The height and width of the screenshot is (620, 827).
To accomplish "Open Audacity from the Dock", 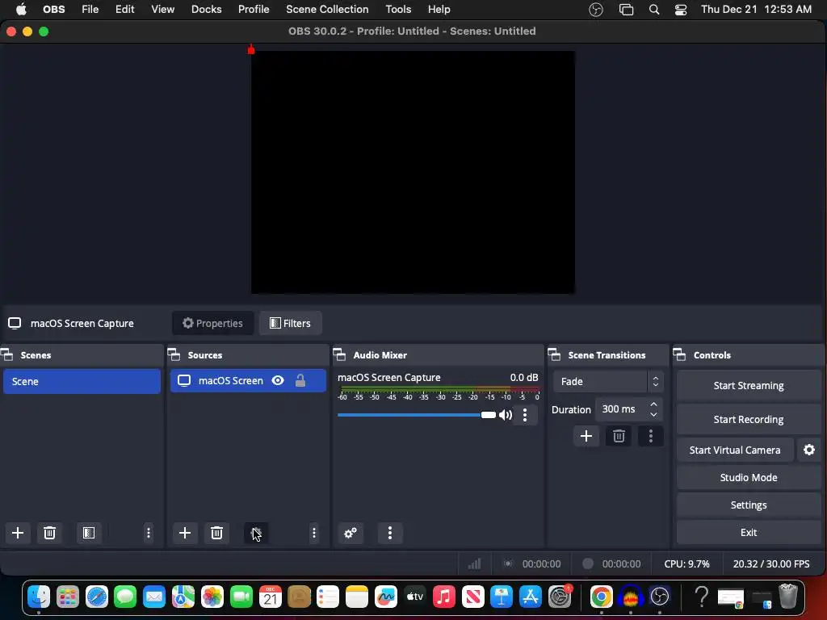I will [x=630, y=597].
